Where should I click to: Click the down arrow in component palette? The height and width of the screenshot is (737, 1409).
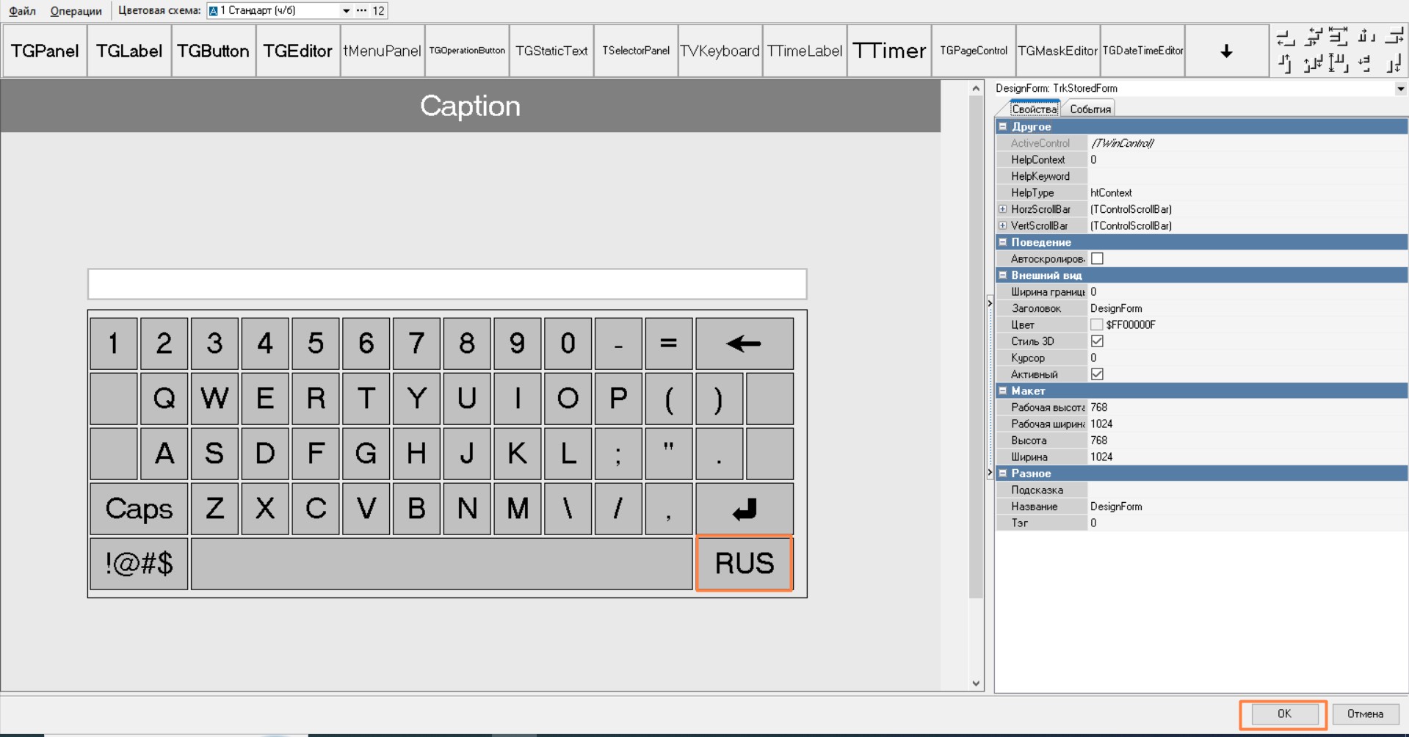tap(1226, 51)
